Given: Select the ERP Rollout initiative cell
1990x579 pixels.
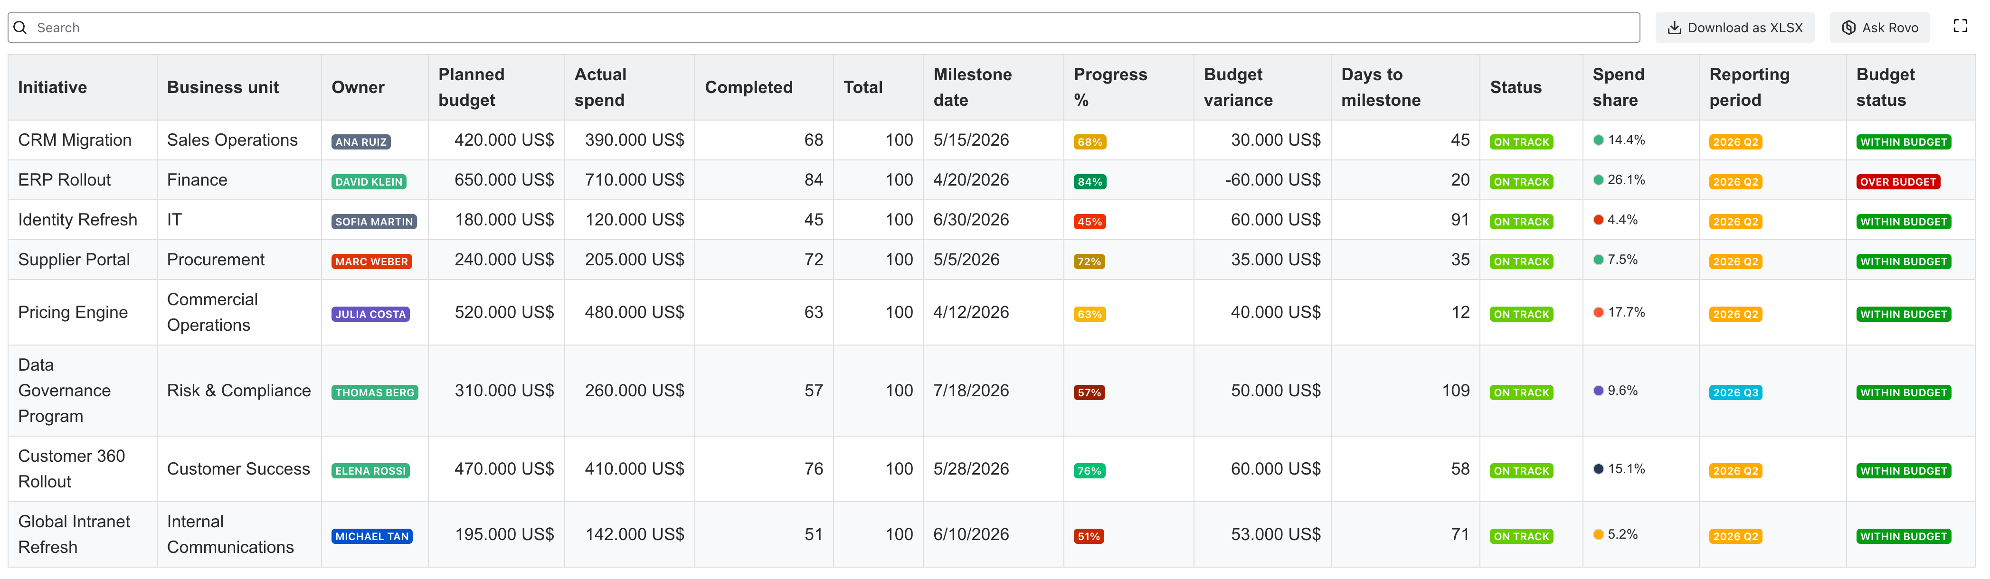Looking at the screenshot, I should (x=83, y=180).
